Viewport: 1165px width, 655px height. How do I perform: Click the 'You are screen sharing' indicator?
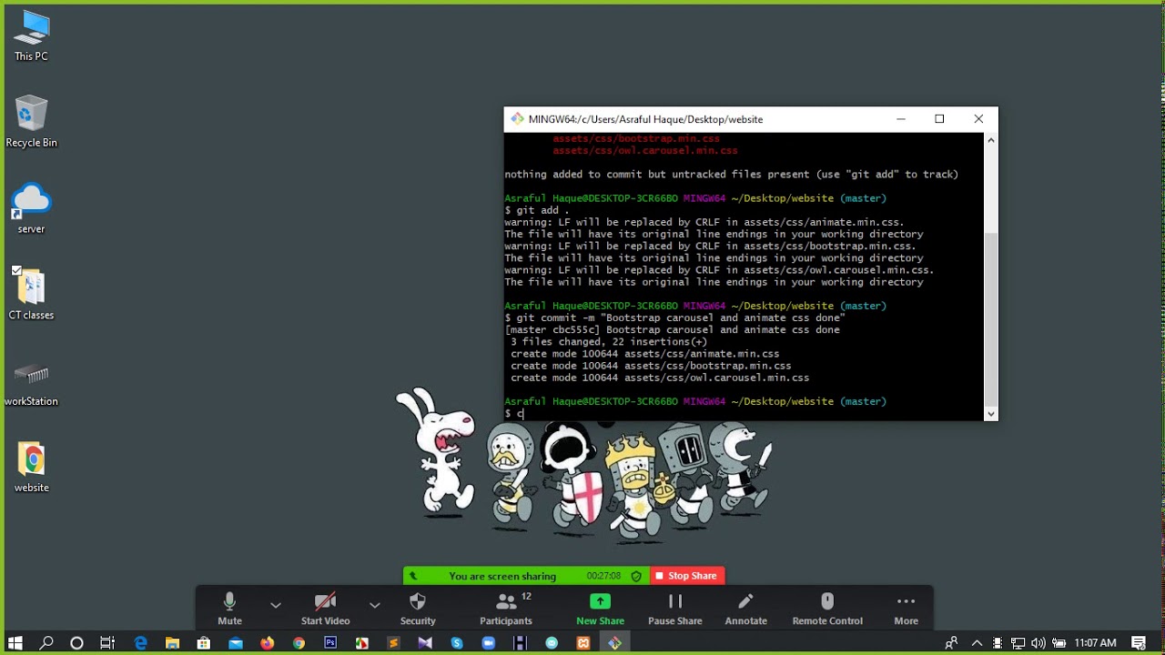(501, 576)
